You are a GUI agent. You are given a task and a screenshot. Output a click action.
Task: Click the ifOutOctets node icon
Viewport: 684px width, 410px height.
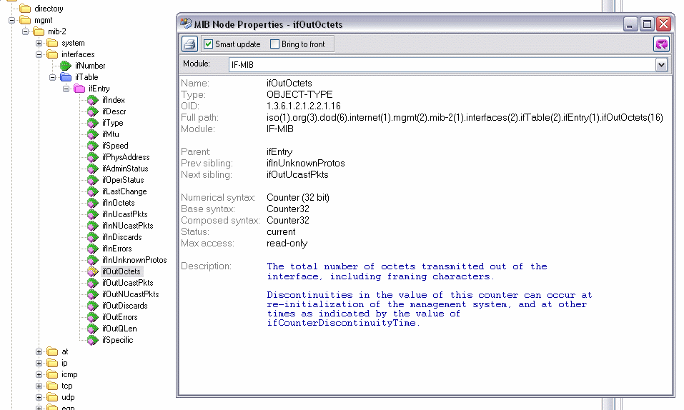pyautogui.click(x=92, y=271)
